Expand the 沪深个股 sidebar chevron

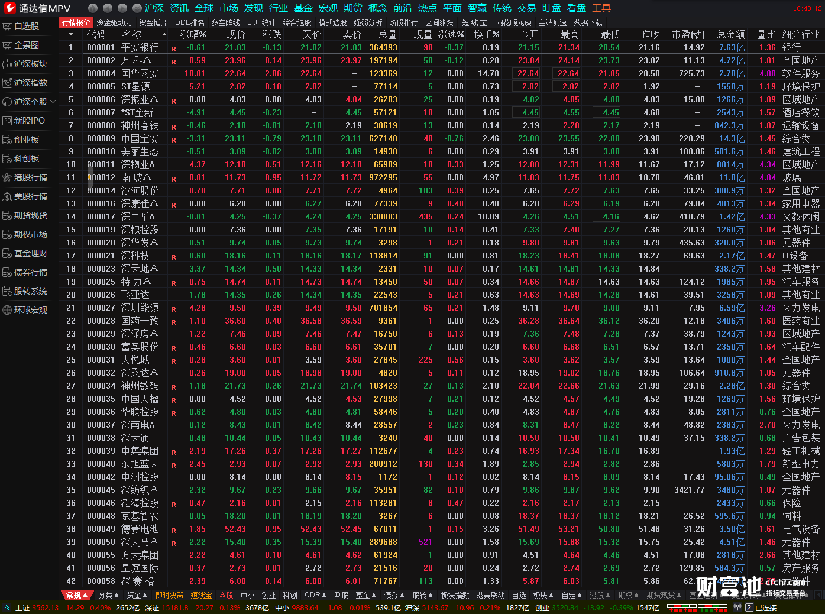(x=53, y=102)
